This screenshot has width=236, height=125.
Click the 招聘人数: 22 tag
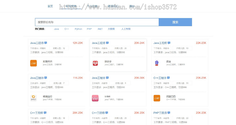point(182,118)
